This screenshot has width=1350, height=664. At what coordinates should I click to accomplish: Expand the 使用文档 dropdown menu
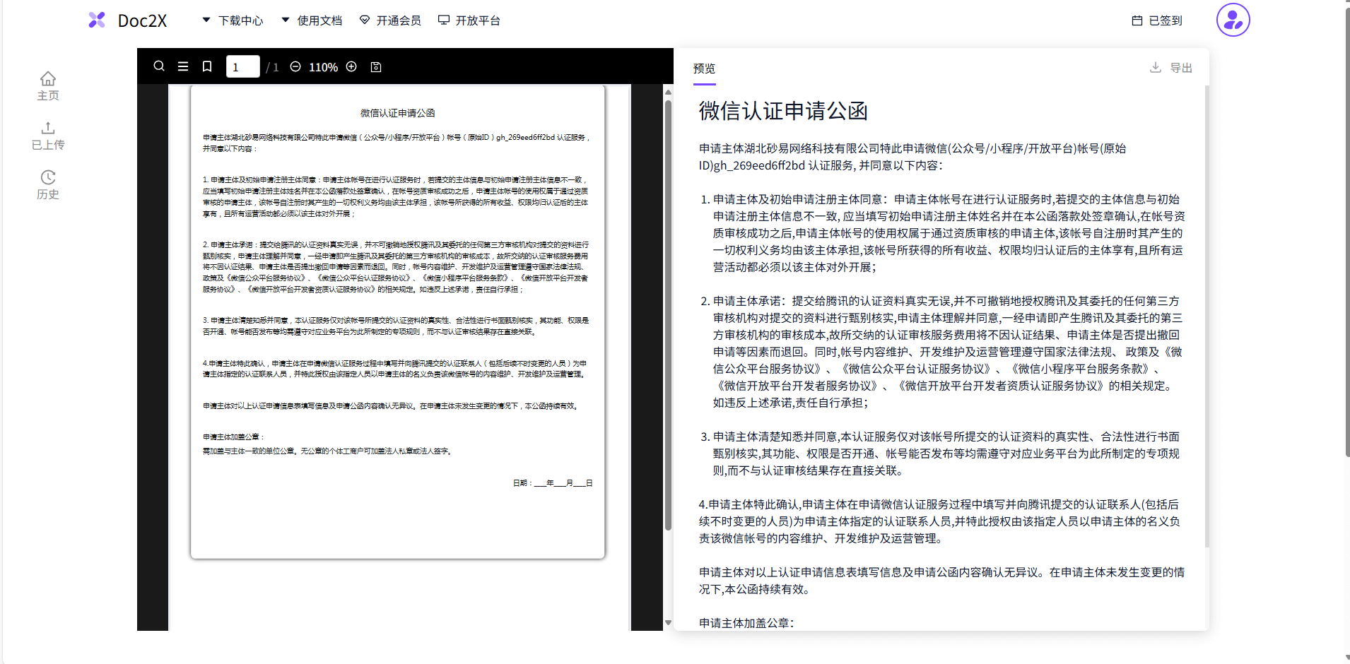(x=312, y=20)
